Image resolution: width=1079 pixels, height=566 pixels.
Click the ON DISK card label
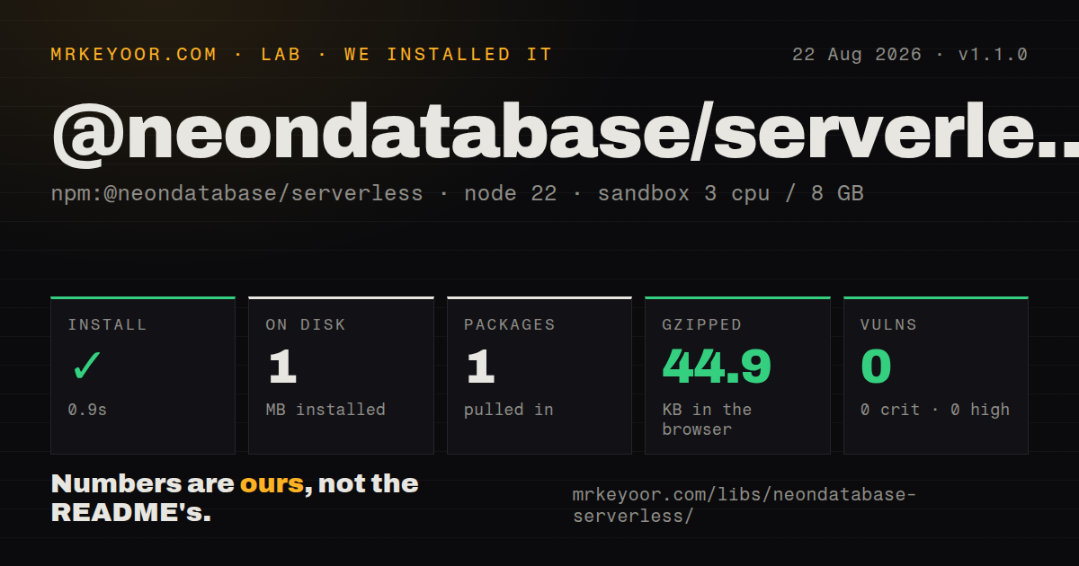(x=306, y=324)
